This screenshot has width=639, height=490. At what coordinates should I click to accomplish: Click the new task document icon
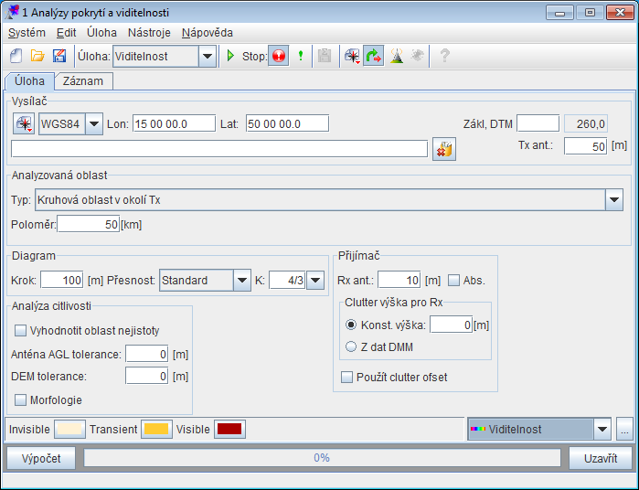[16, 56]
